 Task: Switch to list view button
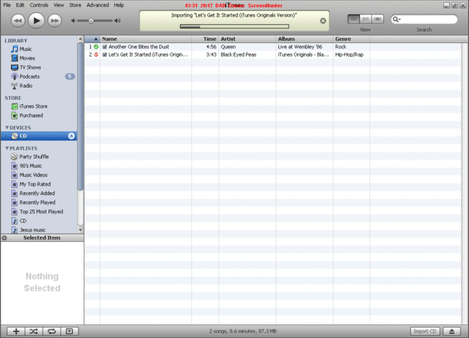353,19
